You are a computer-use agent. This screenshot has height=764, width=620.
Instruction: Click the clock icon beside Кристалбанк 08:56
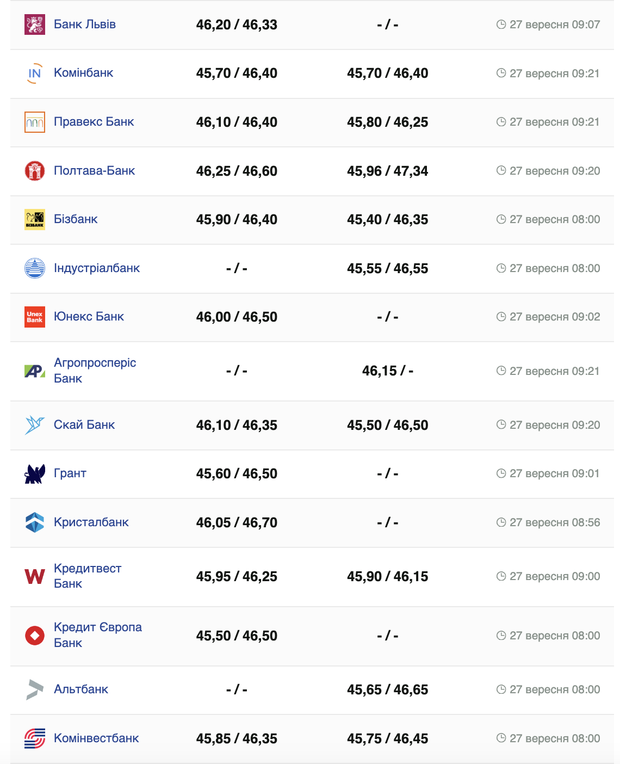pos(501,522)
